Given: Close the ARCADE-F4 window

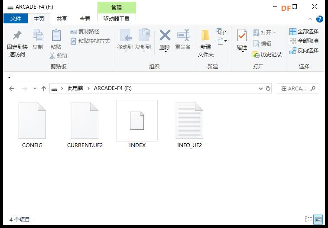Looking at the screenshot, I should coord(315,6).
